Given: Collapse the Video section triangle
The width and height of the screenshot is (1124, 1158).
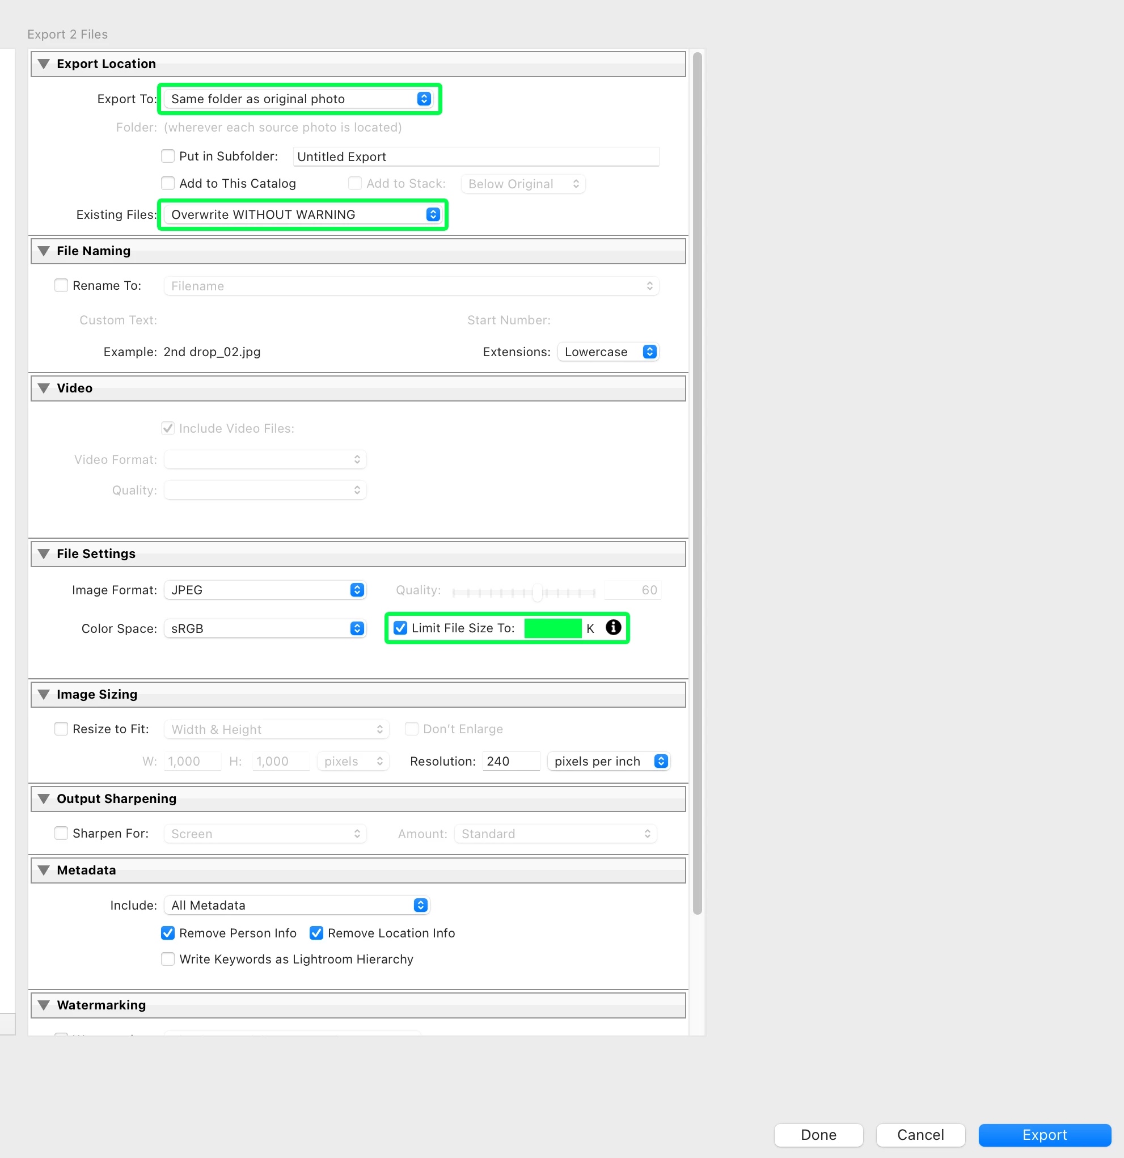Looking at the screenshot, I should (44, 388).
